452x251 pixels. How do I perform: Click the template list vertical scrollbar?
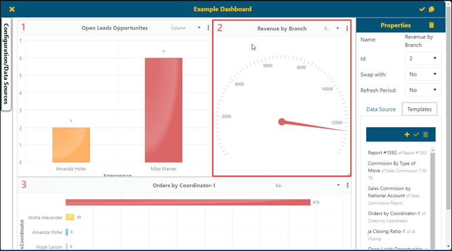point(433,194)
